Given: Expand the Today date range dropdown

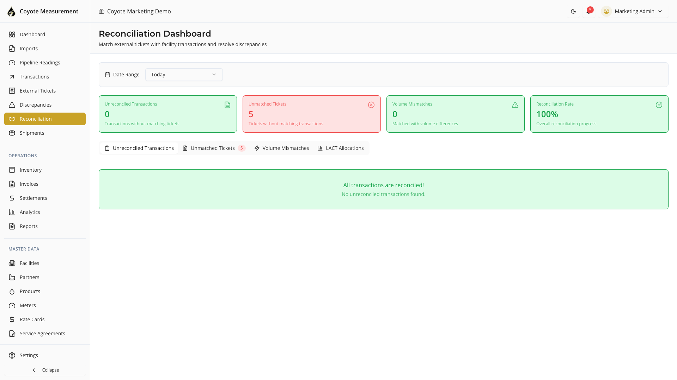Looking at the screenshot, I should pos(184,75).
